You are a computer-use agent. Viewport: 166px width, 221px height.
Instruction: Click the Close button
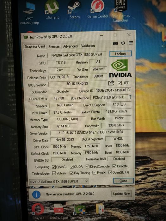tap(123, 181)
